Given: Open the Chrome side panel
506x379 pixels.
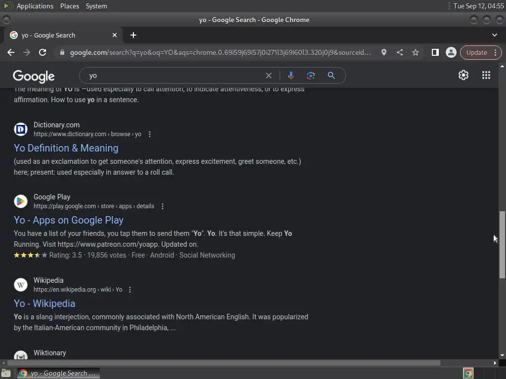Looking at the screenshot, I should coord(435,52).
